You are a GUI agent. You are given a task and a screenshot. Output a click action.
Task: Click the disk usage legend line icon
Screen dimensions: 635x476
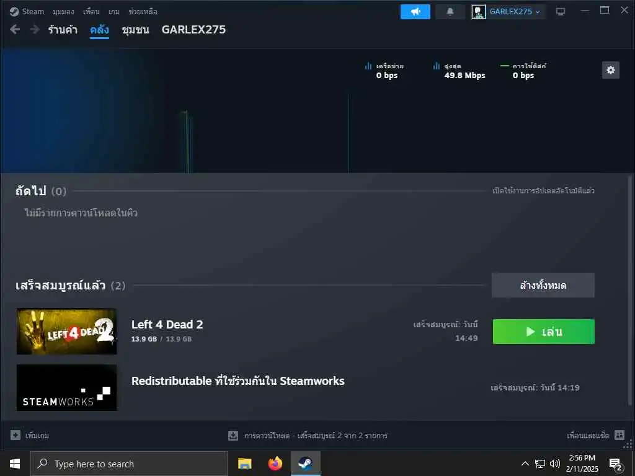505,66
